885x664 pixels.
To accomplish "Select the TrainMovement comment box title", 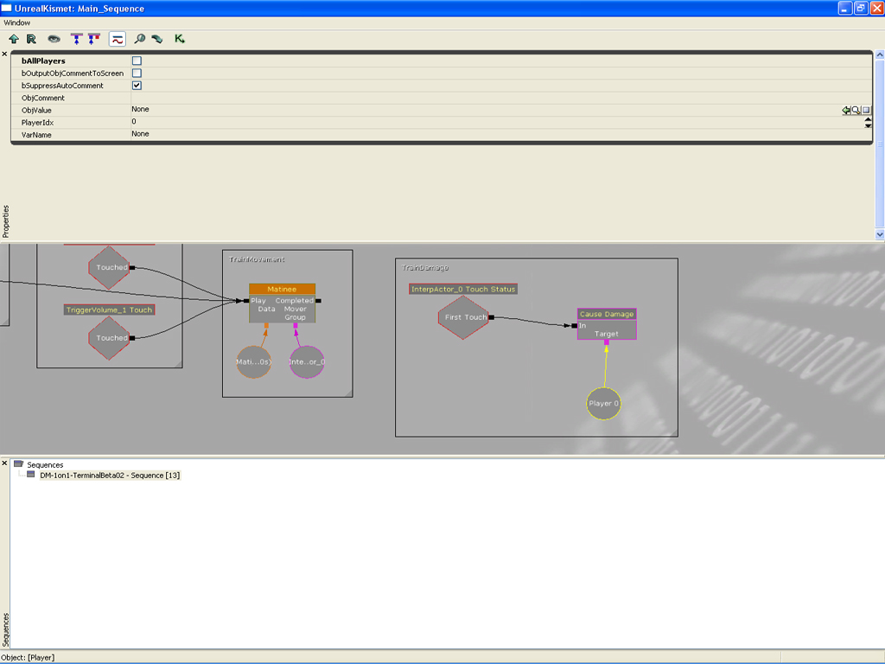I will pyautogui.click(x=256, y=259).
